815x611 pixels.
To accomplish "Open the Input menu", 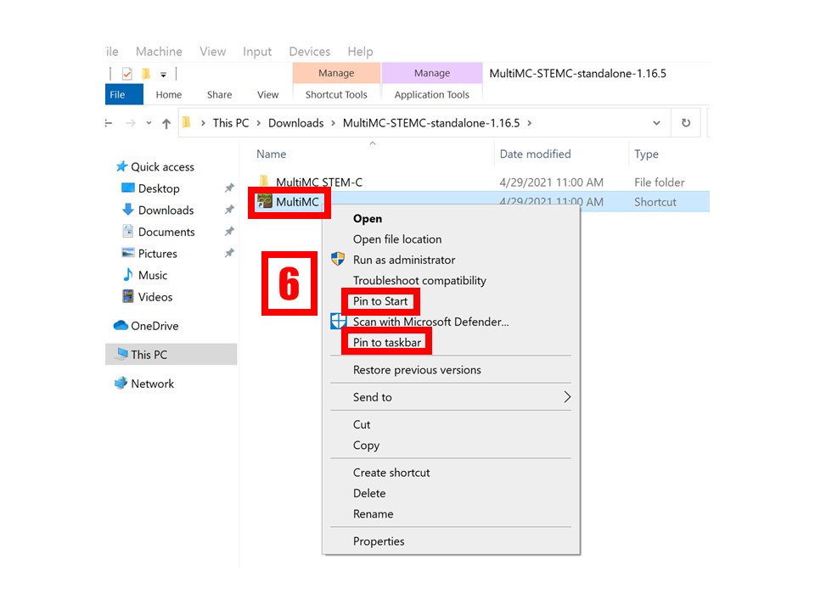I will point(257,52).
